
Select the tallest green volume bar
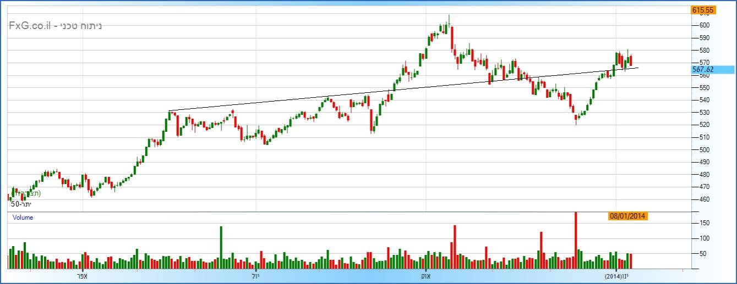click(x=221, y=247)
